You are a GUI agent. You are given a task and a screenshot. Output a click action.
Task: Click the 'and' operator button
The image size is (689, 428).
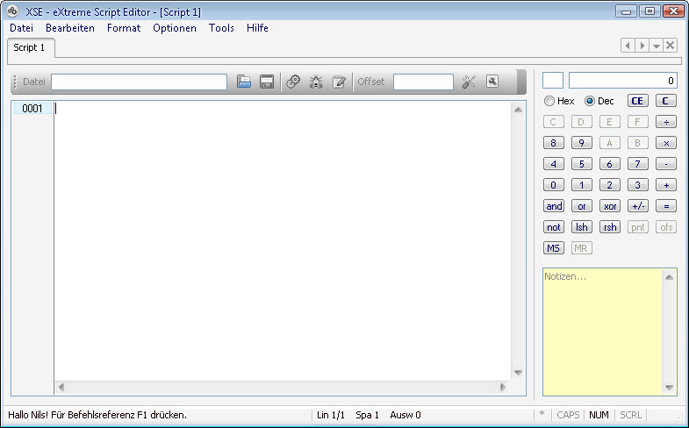pos(553,206)
